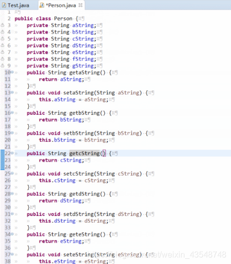The image size is (231, 264).
Task: Click the getaString method name
Action: [x=84, y=73]
